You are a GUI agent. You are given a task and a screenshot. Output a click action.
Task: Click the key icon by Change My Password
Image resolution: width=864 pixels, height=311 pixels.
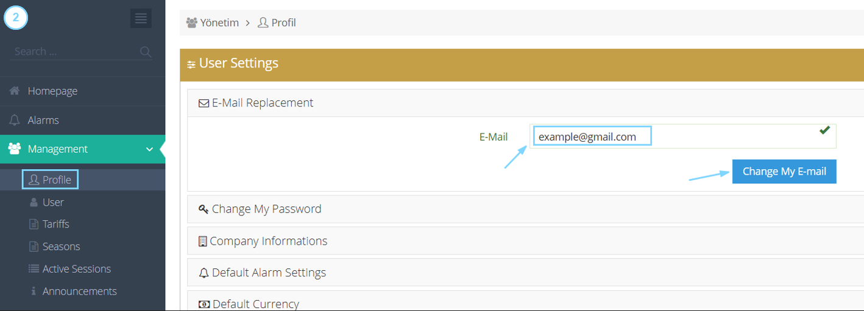204,209
